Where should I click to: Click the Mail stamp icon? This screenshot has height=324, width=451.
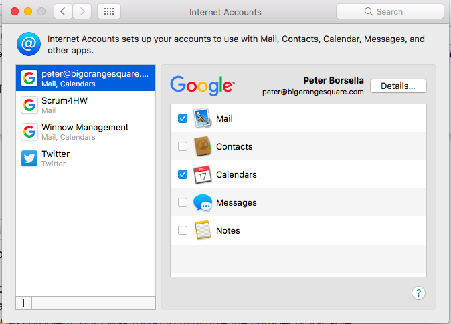pos(203,118)
